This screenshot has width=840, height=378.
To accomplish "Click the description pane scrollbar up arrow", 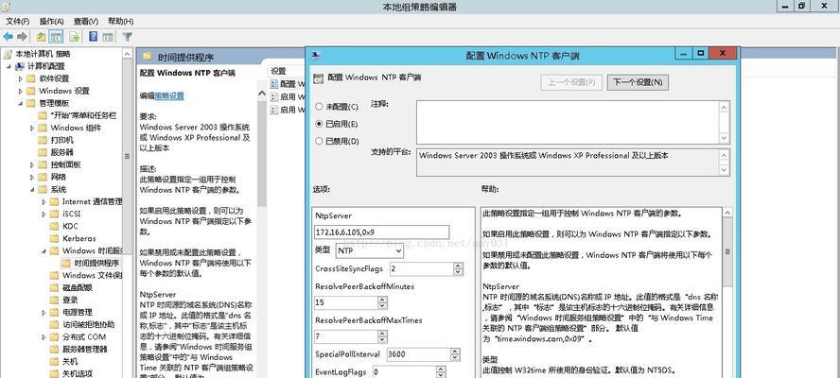I will coord(262,93).
